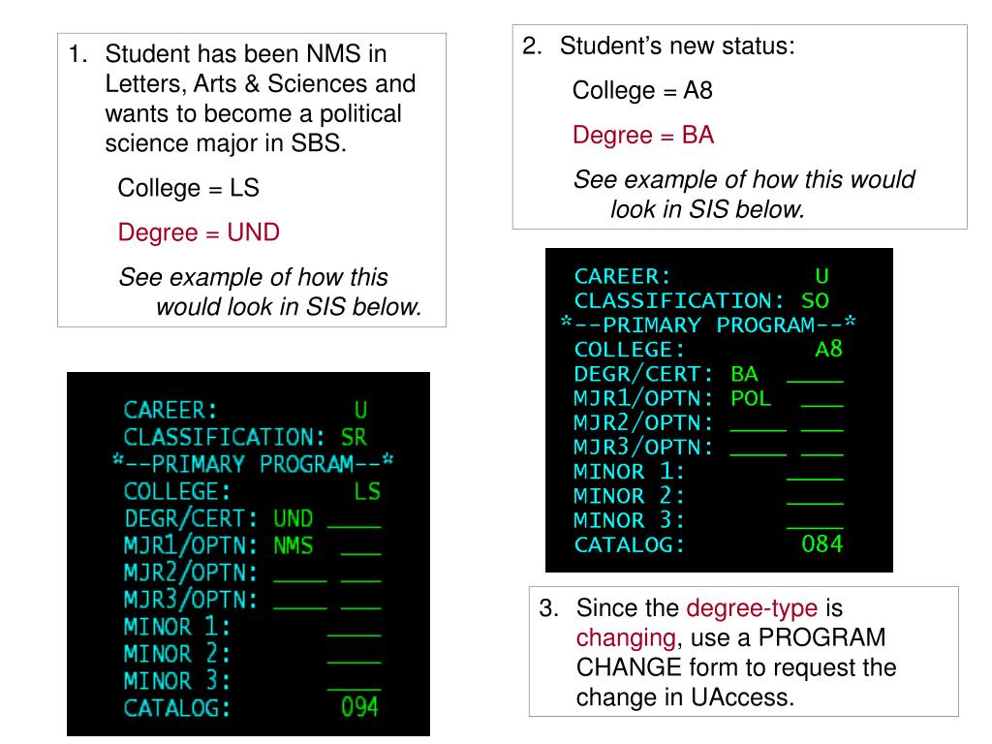Click the 094 catalog value
Viewport: 992px width, 744px height.
[x=359, y=707]
